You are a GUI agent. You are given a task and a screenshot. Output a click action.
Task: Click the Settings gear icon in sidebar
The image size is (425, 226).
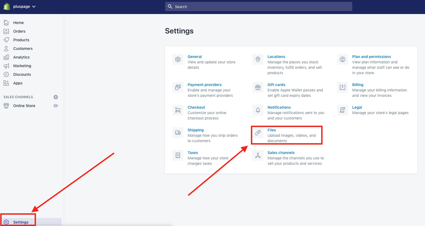6,222
